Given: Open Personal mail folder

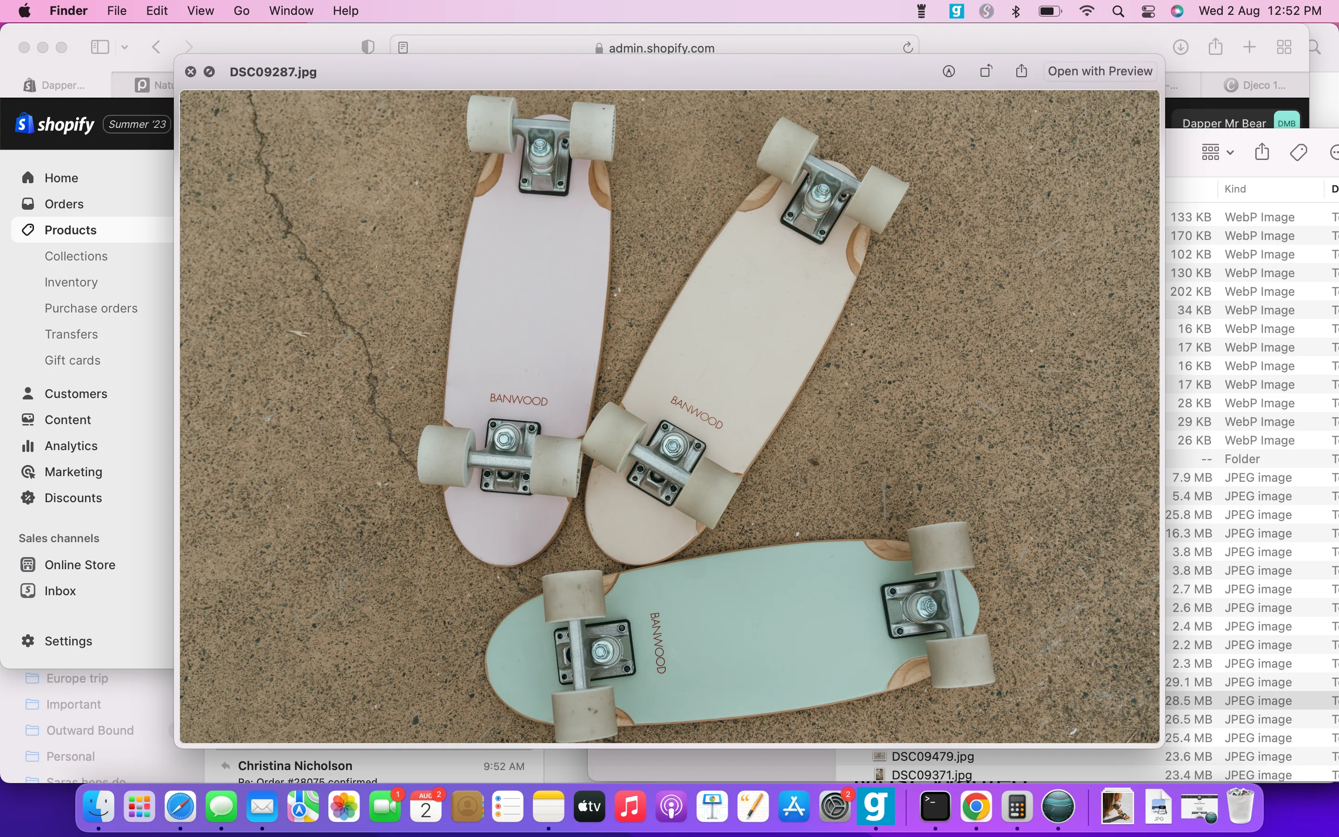Looking at the screenshot, I should 70,756.
